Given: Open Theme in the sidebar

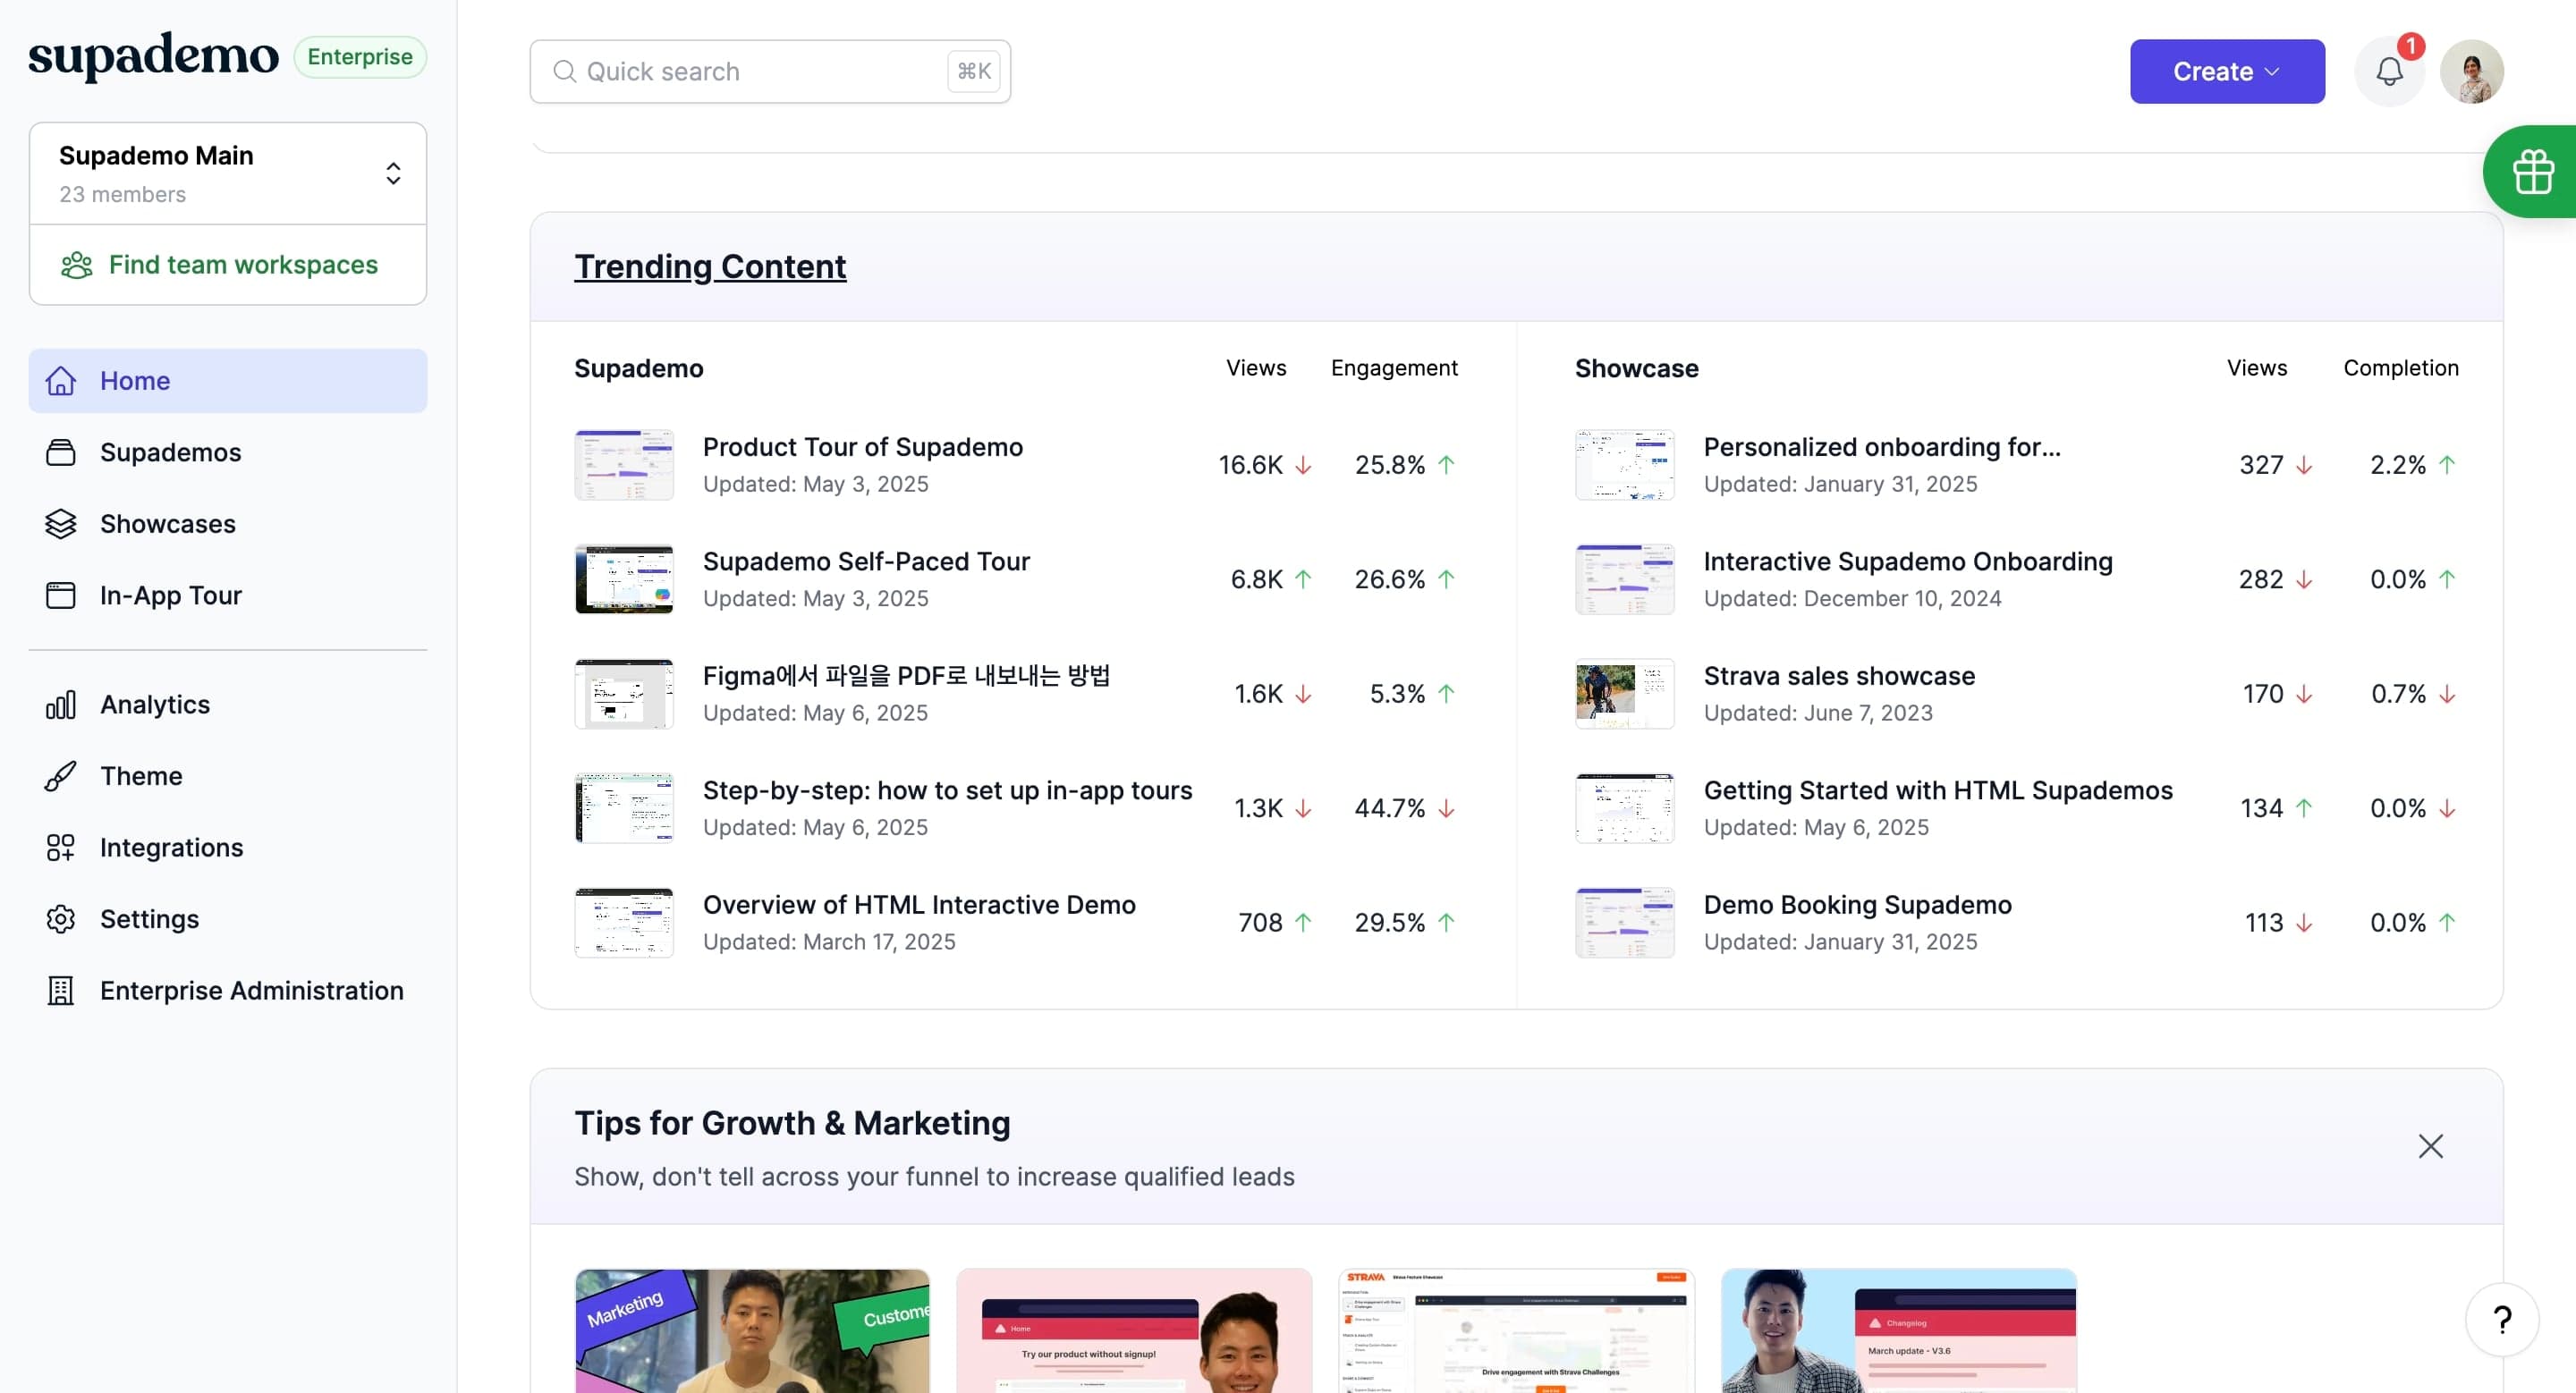Looking at the screenshot, I should click(228, 775).
